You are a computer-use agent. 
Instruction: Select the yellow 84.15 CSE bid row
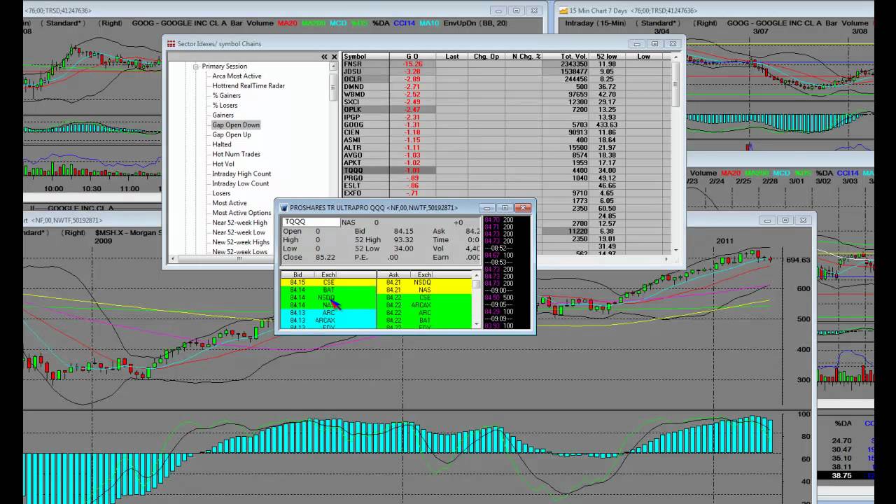point(327,282)
